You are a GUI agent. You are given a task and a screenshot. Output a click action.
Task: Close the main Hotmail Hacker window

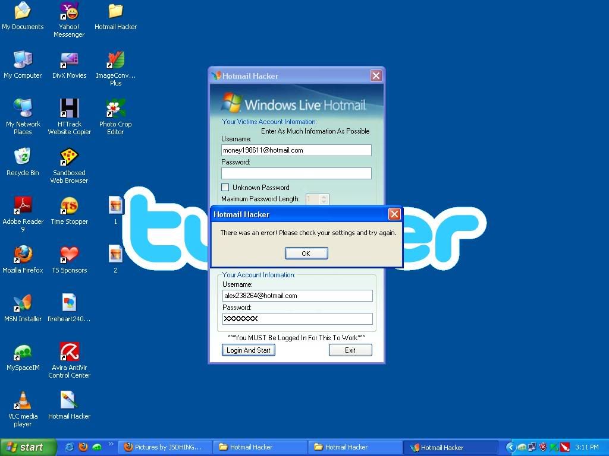click(376, 75)
